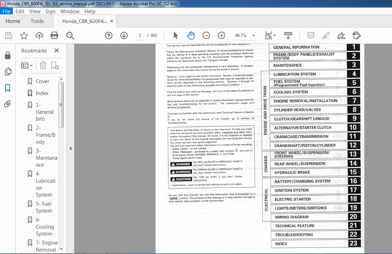The width and height of the screenshot is (392, 254).
Task: Add a comment with the speech bubble icon
Action: [311, 35]
